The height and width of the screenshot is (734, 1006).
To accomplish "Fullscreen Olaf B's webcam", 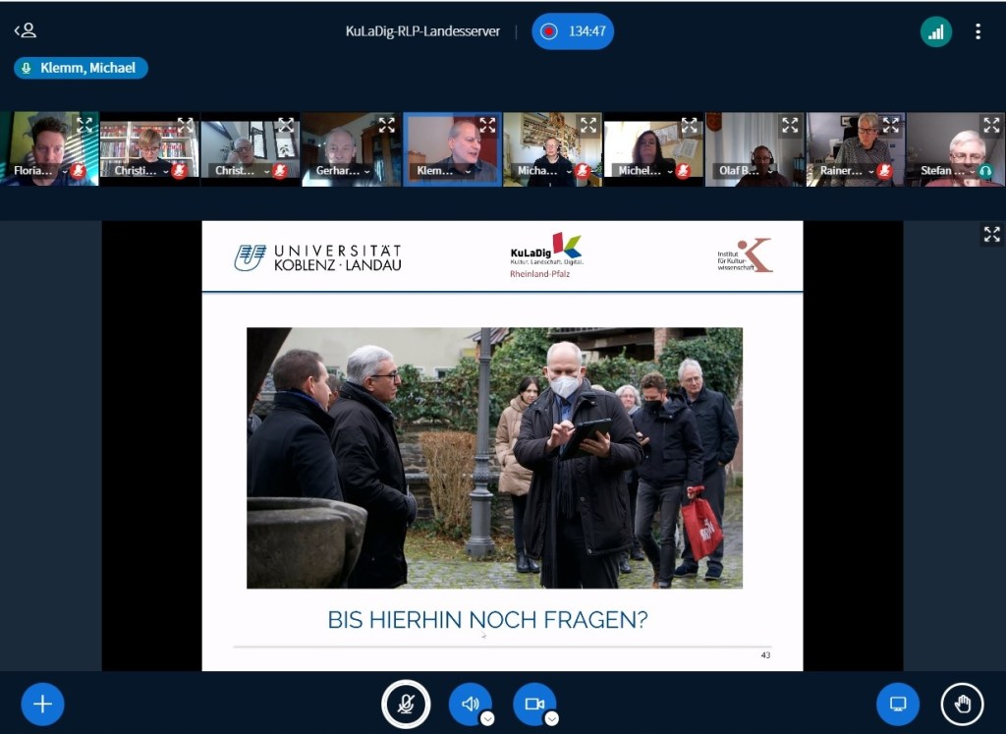I will [790, 125].
